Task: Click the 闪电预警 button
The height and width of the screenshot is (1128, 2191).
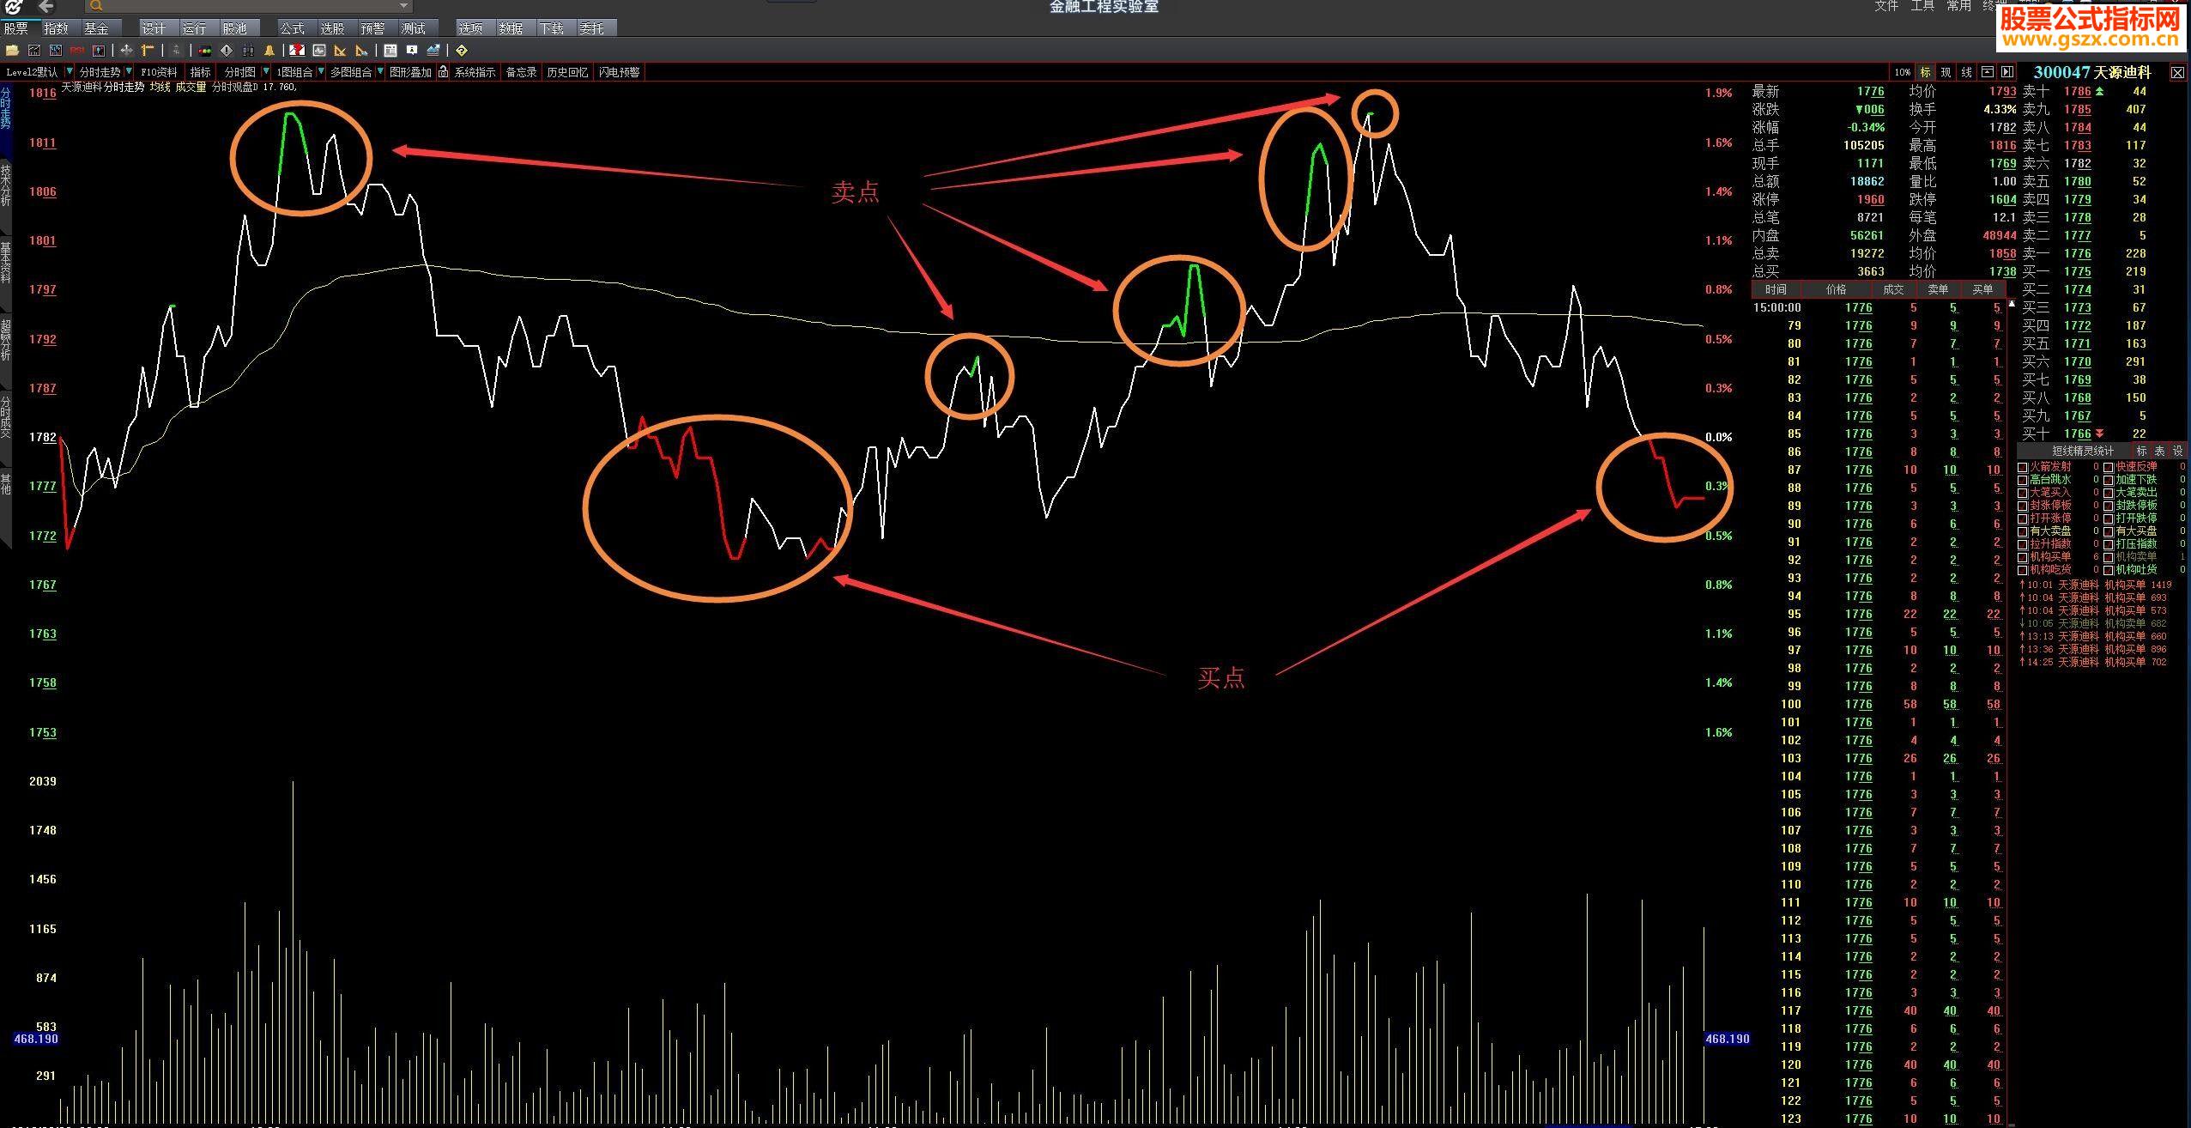Action: pos(619,72)
